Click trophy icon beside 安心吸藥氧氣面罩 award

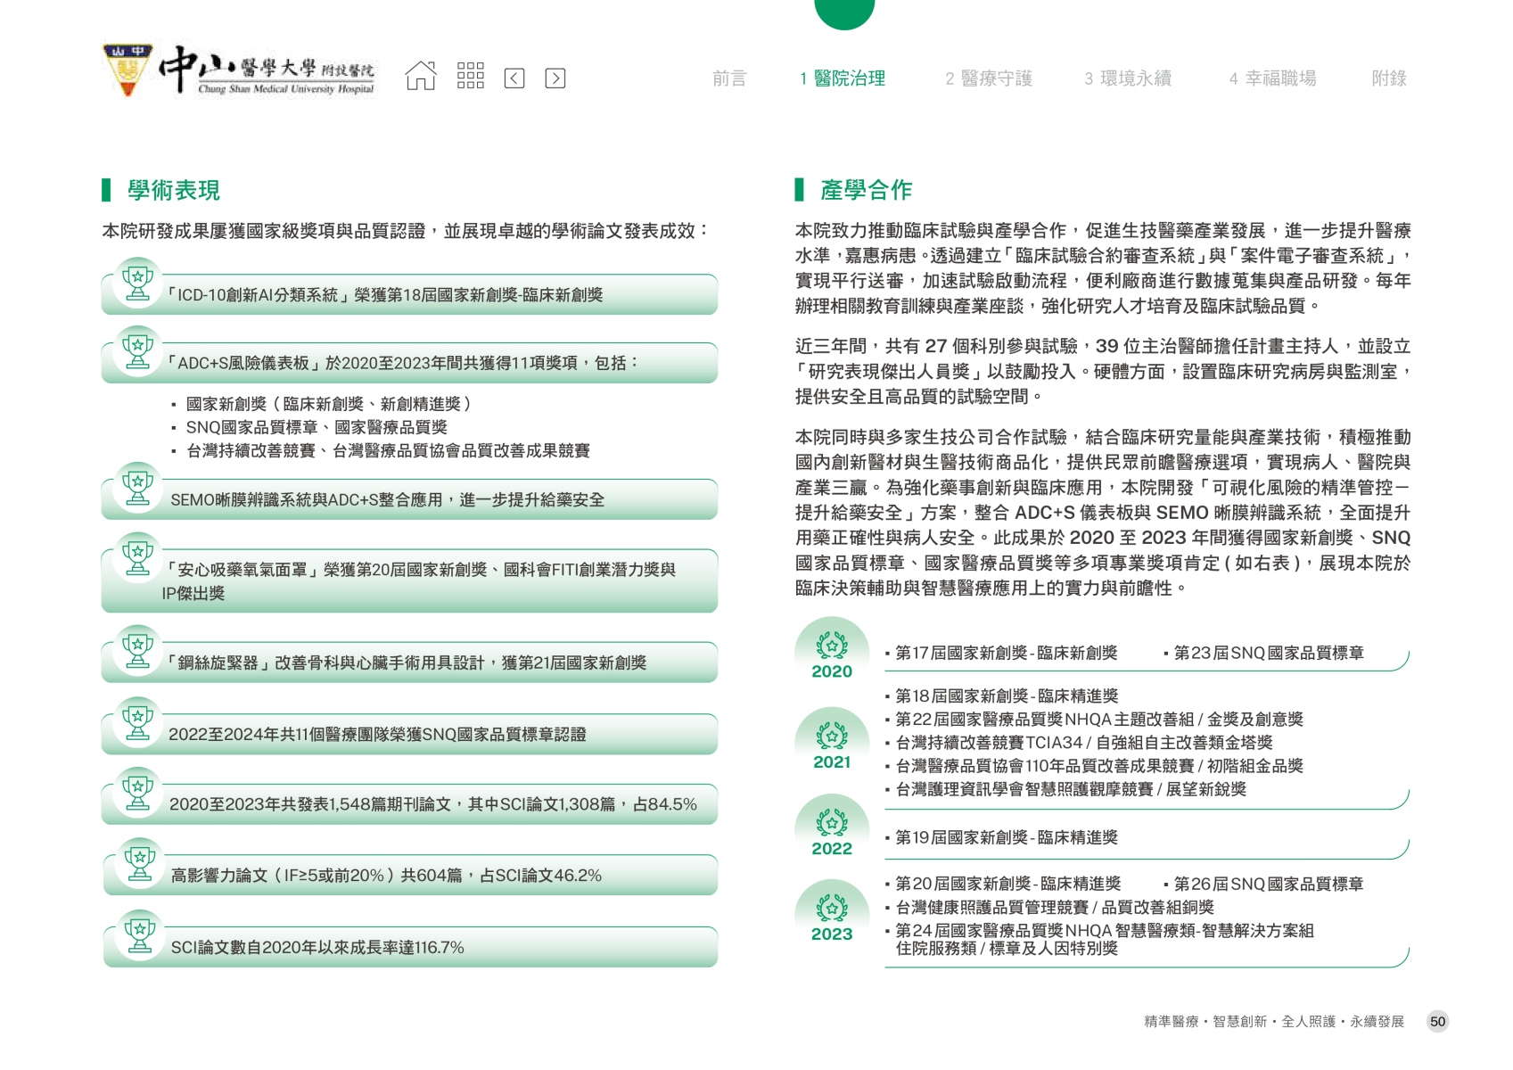(x=137, y=557)
